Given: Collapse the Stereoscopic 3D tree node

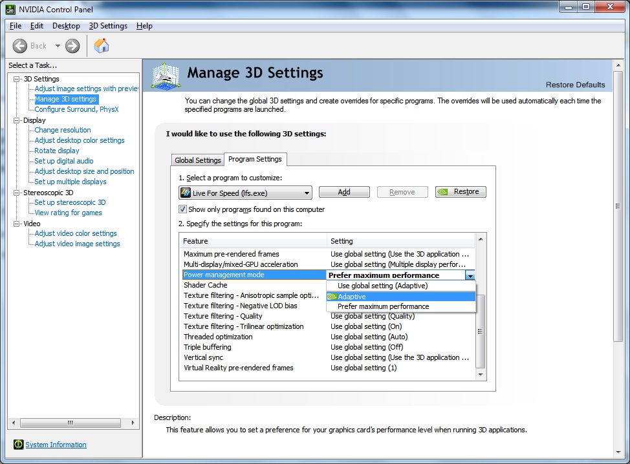Looking at the screenshot, I should click(16, 193).
